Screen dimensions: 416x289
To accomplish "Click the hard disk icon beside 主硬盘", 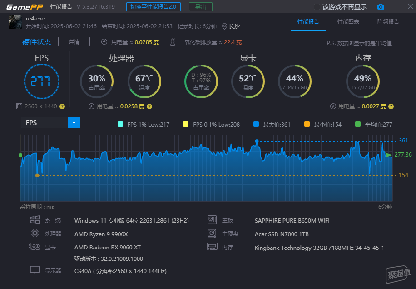I will pyautogui.click(x=212, y=233).
